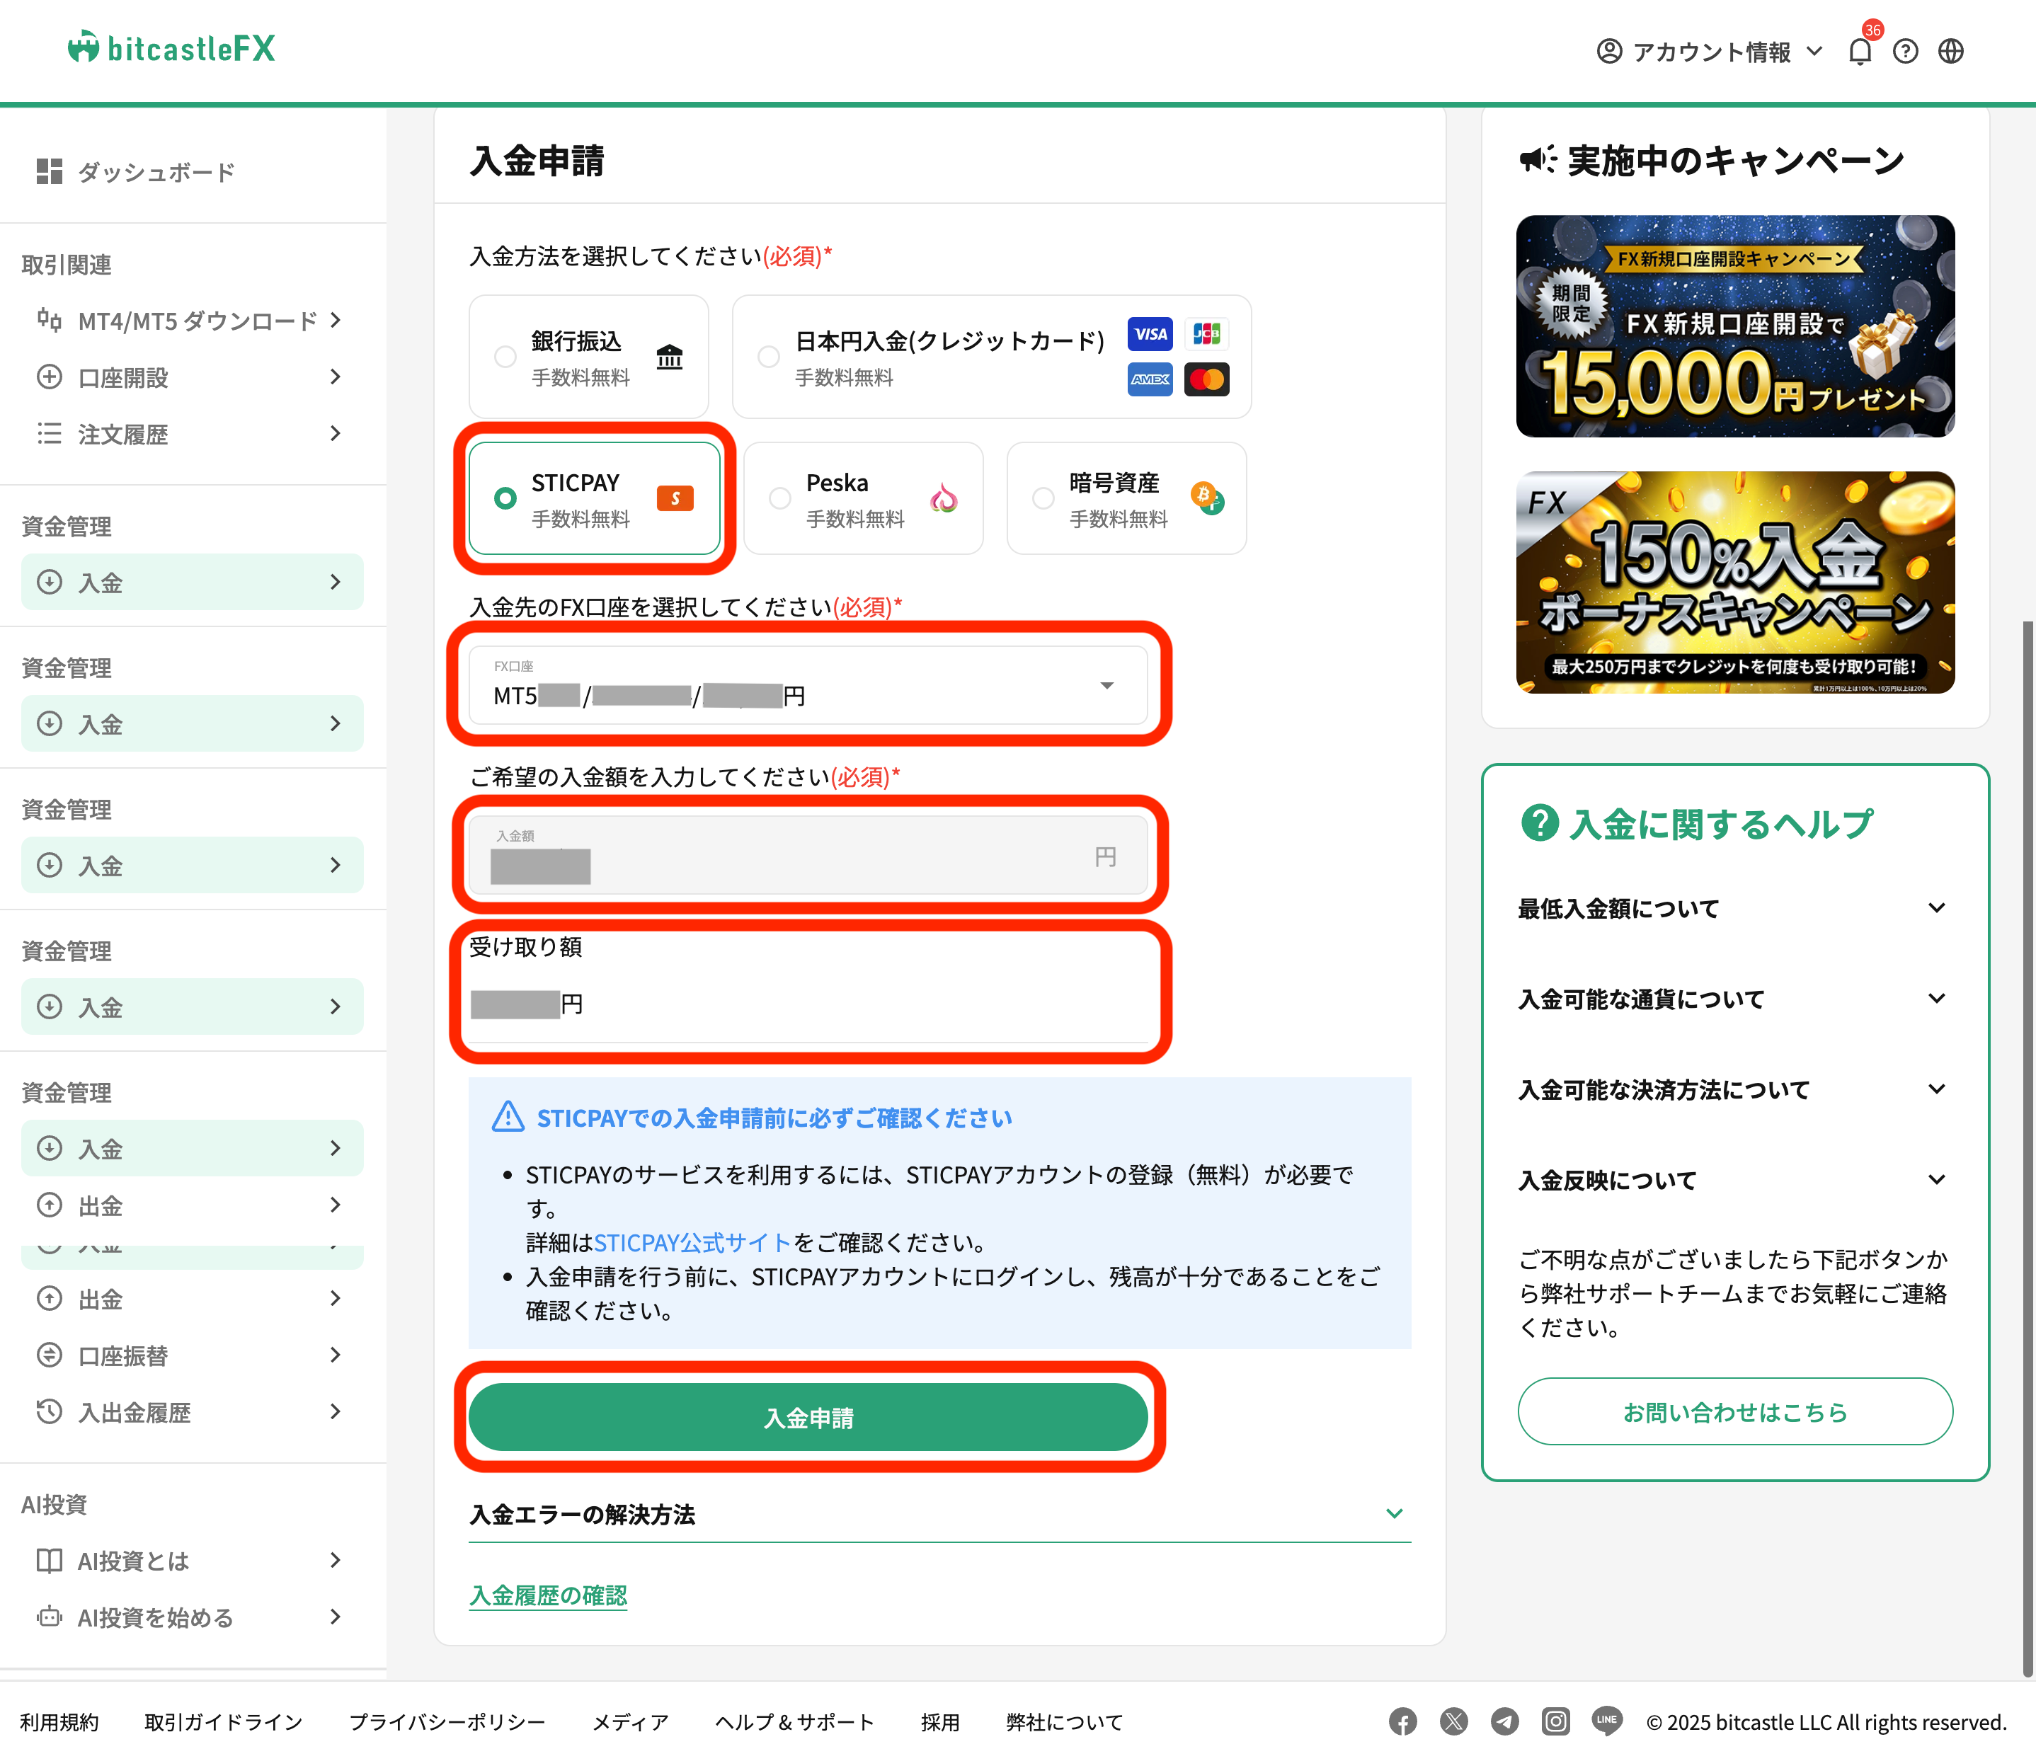The height and width of the screenshot is (1761, 2036).
Task: Click the bitcastleFX logo
Action: 172,48
